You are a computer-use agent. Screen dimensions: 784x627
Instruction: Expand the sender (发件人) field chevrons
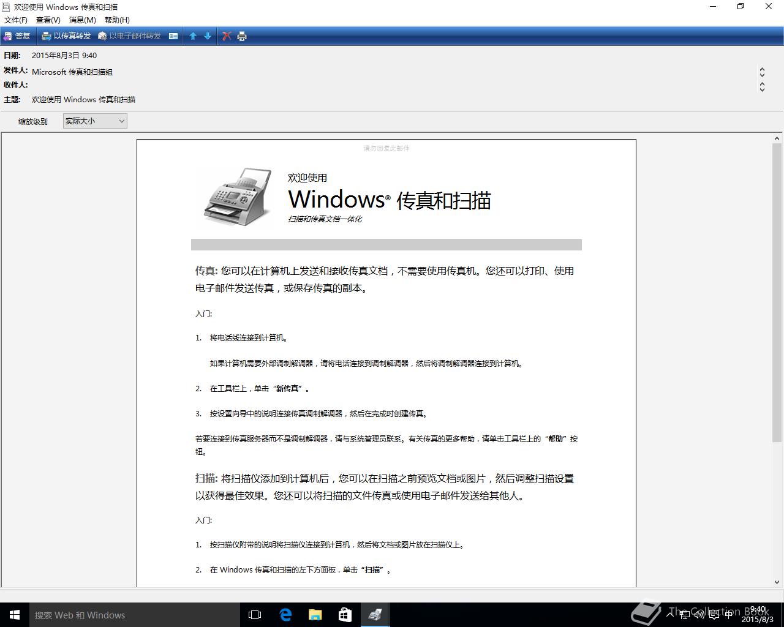point(762,72)
